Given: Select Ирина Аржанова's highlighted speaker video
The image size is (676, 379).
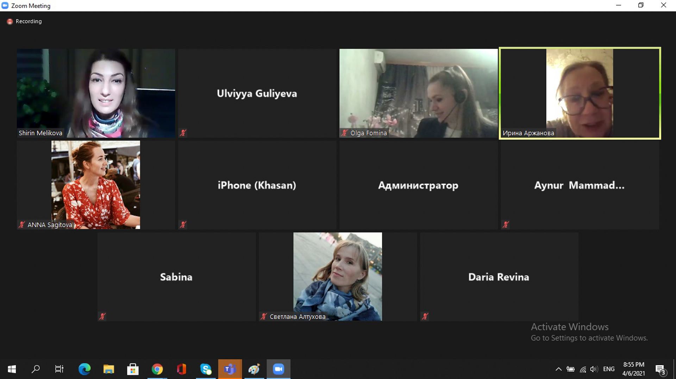Looking at the screenshot, I should (580, 93).
